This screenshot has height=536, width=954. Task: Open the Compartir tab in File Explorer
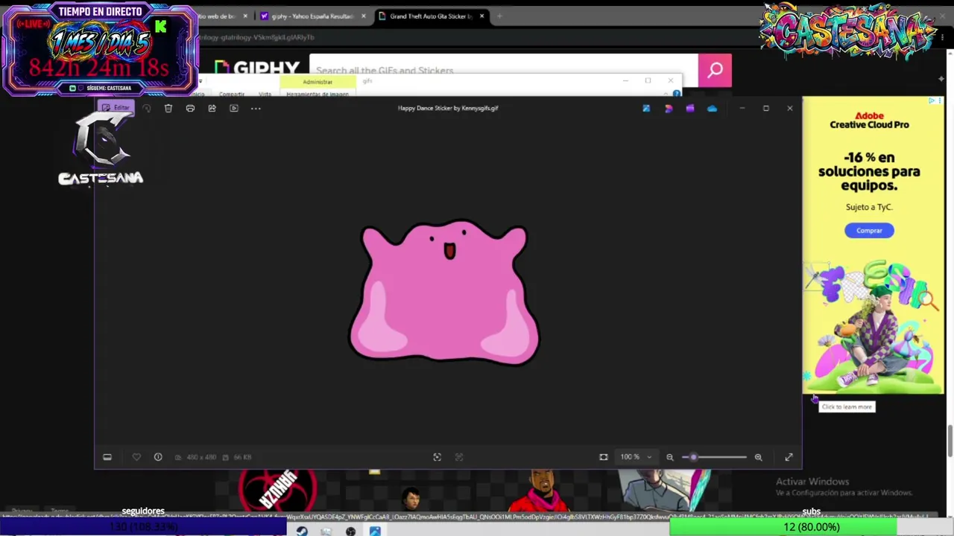[232, 95]
